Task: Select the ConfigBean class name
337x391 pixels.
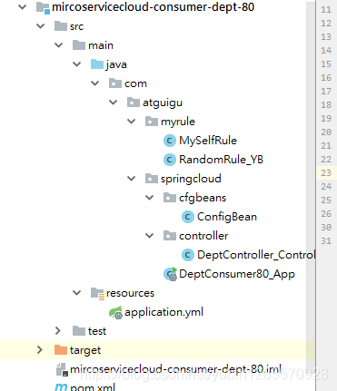Action: coord(227,217)
